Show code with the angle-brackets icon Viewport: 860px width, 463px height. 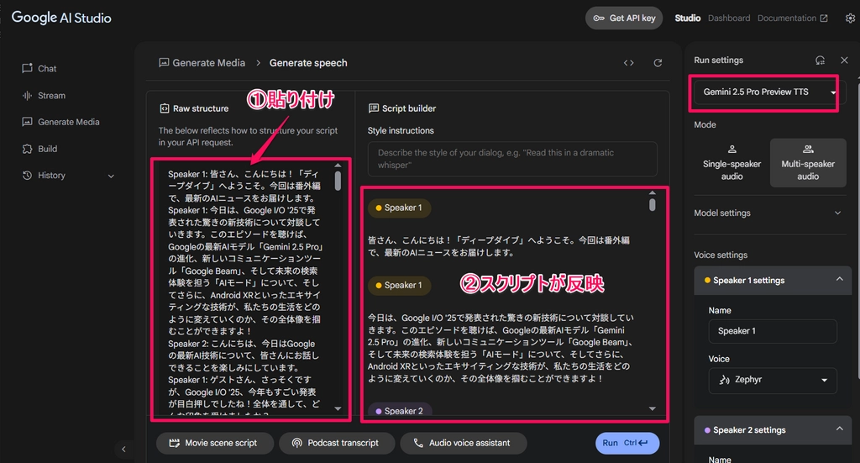coord(628,63)
